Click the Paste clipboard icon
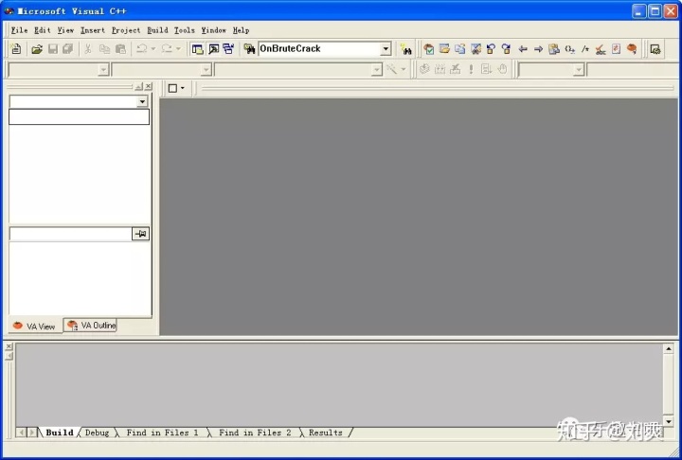The height and width of the screenshot is (460, 682). tap(120, 48)
